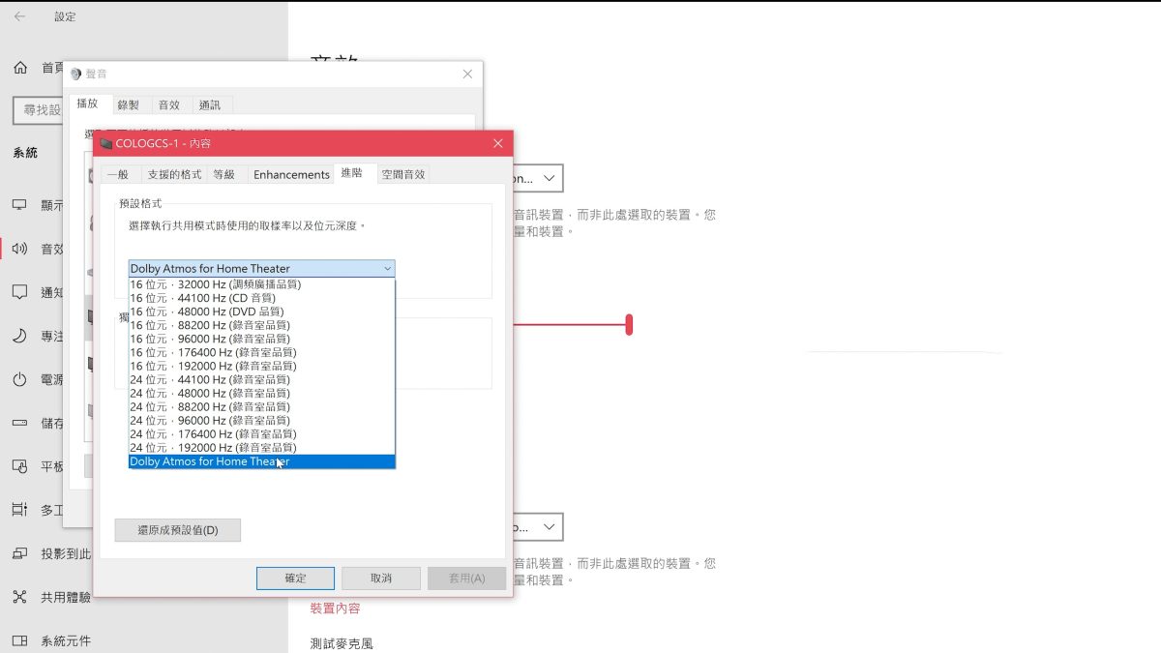The height and width of the screenshot is (653, 1161).
Task: Choose 24 位元 · 48000 Hz option
Action: (x=261, y=393)
